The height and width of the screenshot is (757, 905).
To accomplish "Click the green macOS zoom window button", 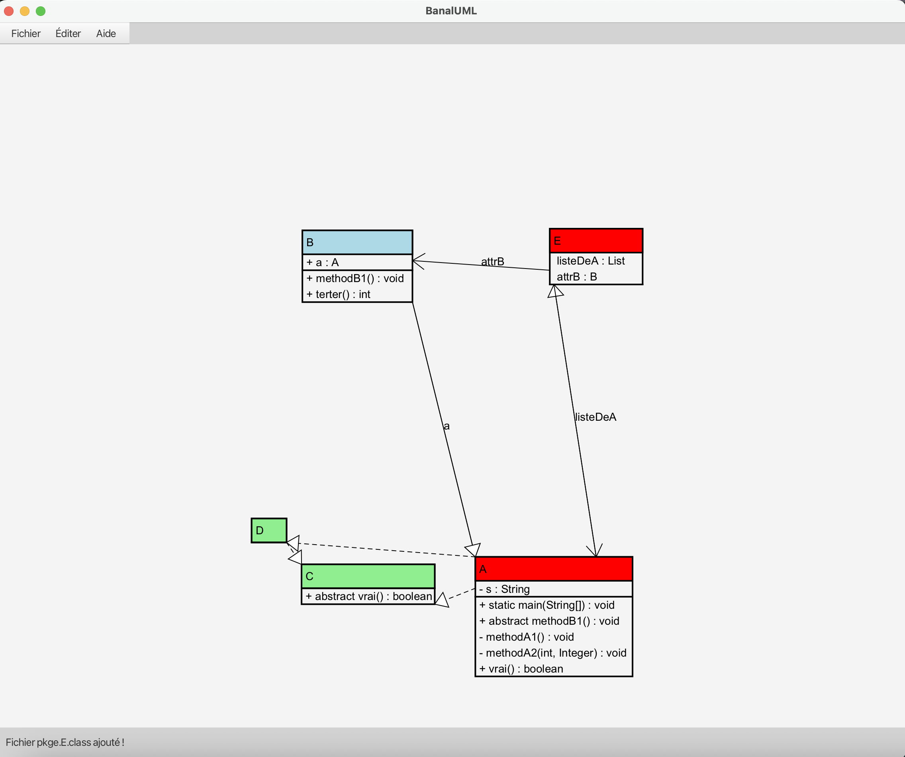I will [41, 11].
